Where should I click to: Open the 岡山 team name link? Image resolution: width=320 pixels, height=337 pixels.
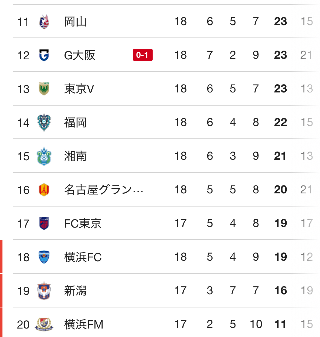pyautogui.click(x=75, y=22)
